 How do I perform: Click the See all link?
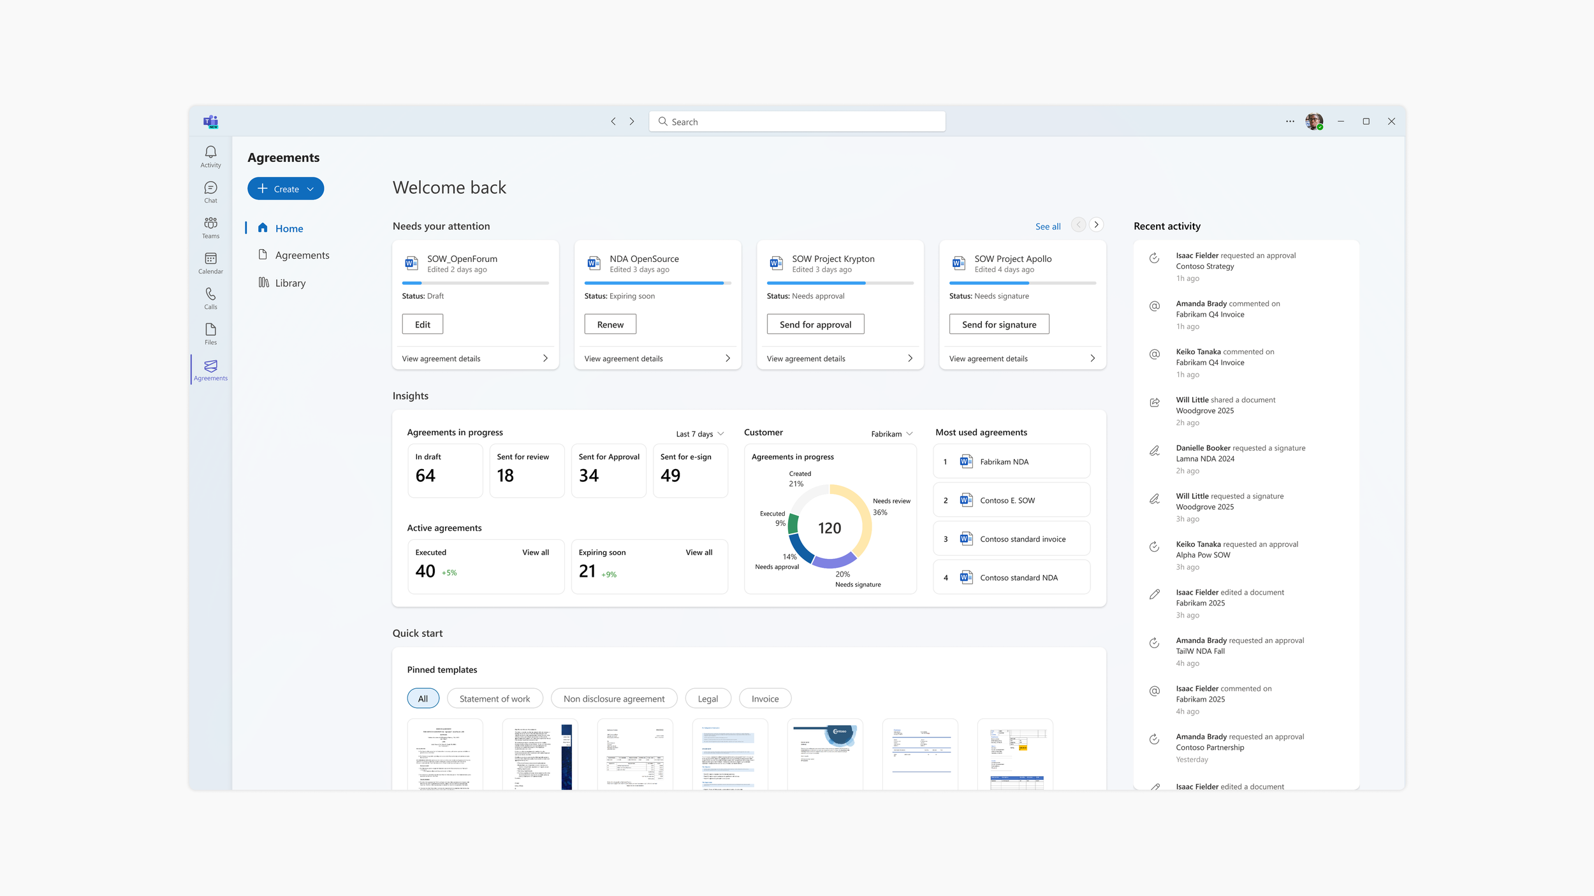[x=1048, y=226]
